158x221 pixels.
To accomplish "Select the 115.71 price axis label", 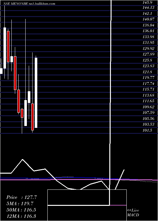I will pos(149,89).
